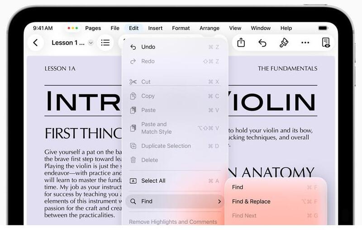Viewport: 362px width, 230px height.
Task: Expand the Lesson 1 title dropdown
Action: pyautogui.click(x=91, y=43)
